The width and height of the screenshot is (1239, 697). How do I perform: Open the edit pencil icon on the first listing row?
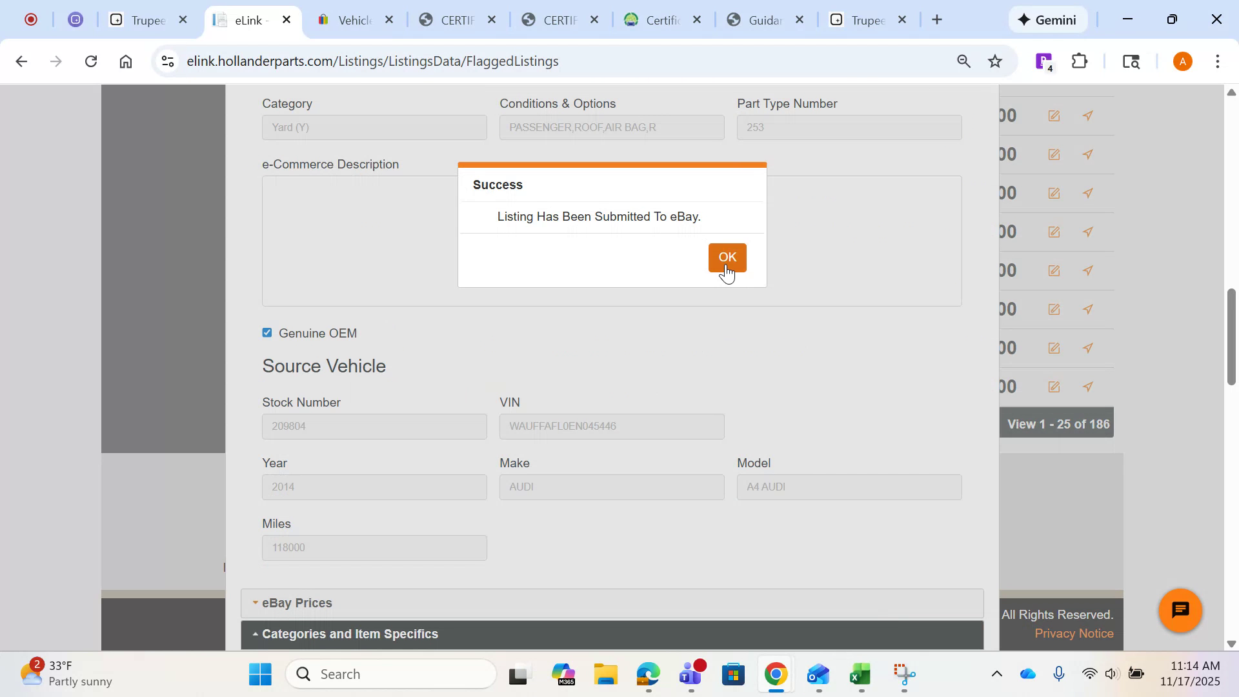coord(1054,116)
